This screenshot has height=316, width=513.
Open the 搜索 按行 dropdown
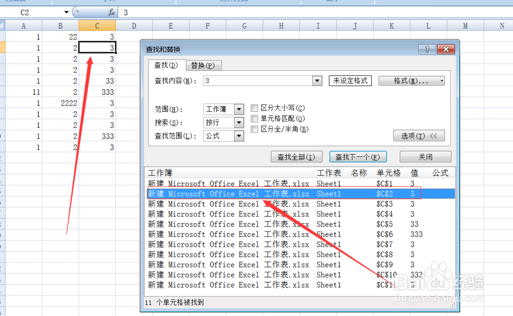[x=239, y=123]
